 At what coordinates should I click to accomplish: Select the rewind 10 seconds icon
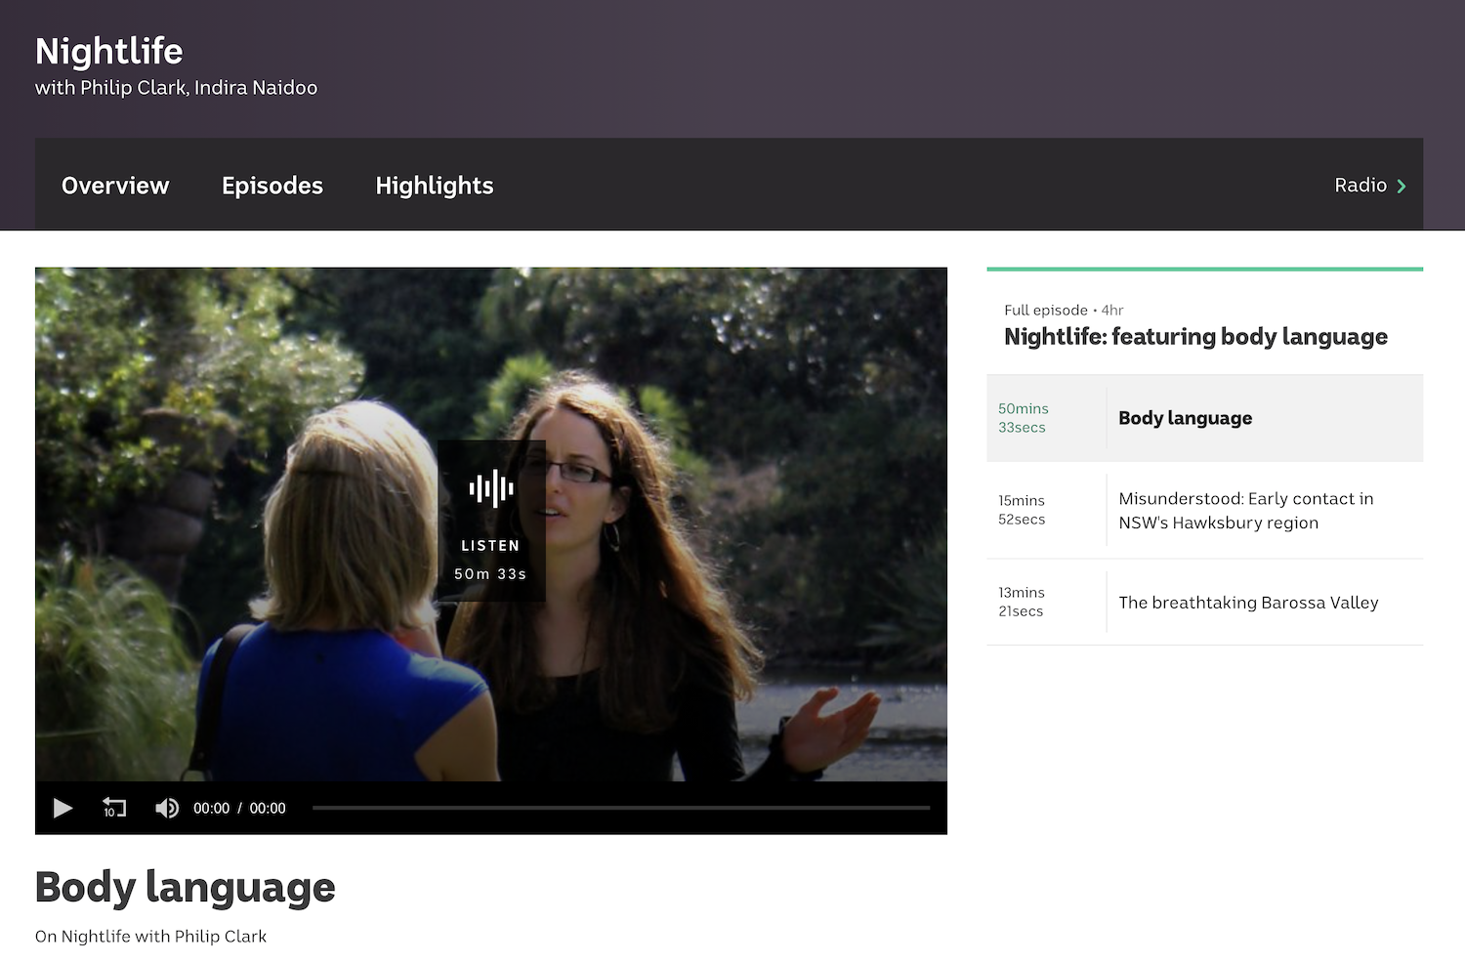114,808
